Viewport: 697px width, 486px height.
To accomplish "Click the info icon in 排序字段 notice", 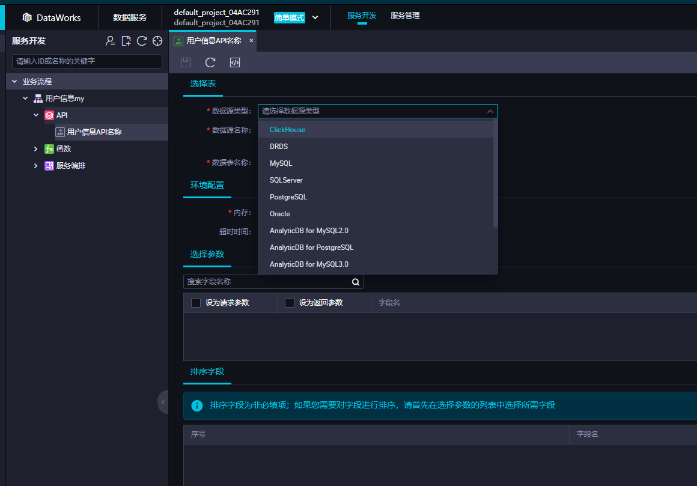I will 197,406.
